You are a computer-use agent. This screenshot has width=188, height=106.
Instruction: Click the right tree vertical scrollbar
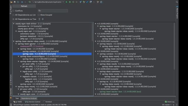click(x=174, y=46)
